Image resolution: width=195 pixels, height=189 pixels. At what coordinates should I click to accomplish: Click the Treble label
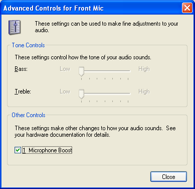[23, 91]
